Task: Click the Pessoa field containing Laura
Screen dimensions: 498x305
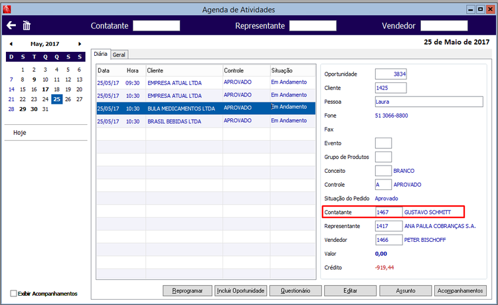Action: 429,102
